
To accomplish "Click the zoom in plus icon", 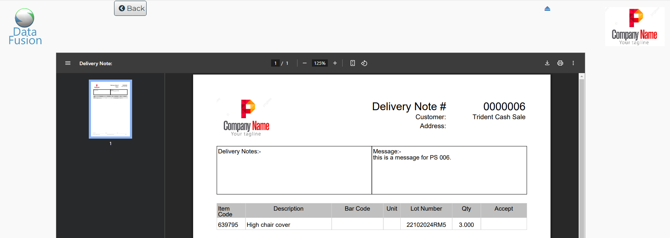I will click(335, 63).
